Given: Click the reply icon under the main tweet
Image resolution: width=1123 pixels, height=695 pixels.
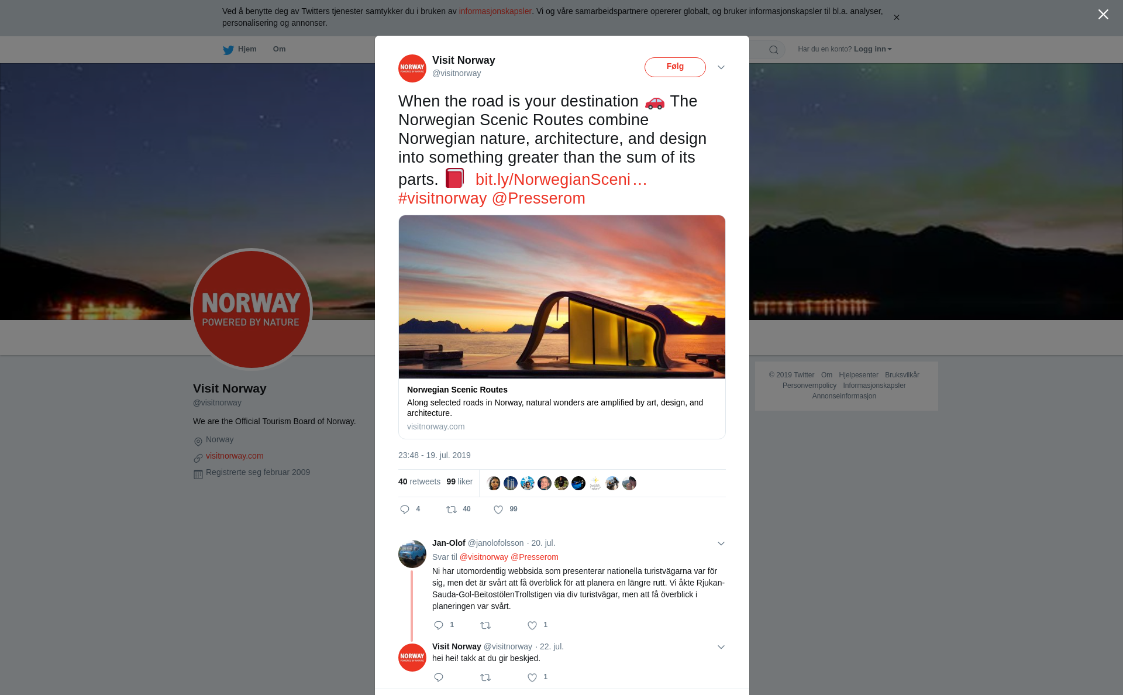Looking at the screenshot, I should coord(405,510).
